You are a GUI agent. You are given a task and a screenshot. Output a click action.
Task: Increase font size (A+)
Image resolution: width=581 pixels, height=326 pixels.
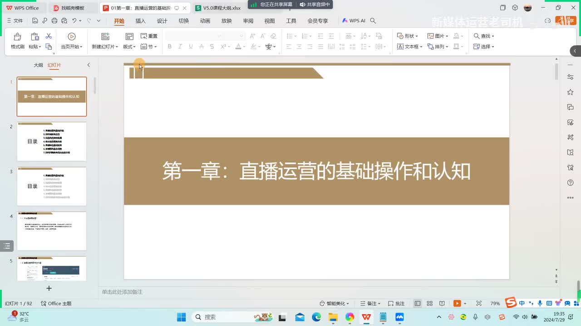pyautogui.click(x=252, y=36)
